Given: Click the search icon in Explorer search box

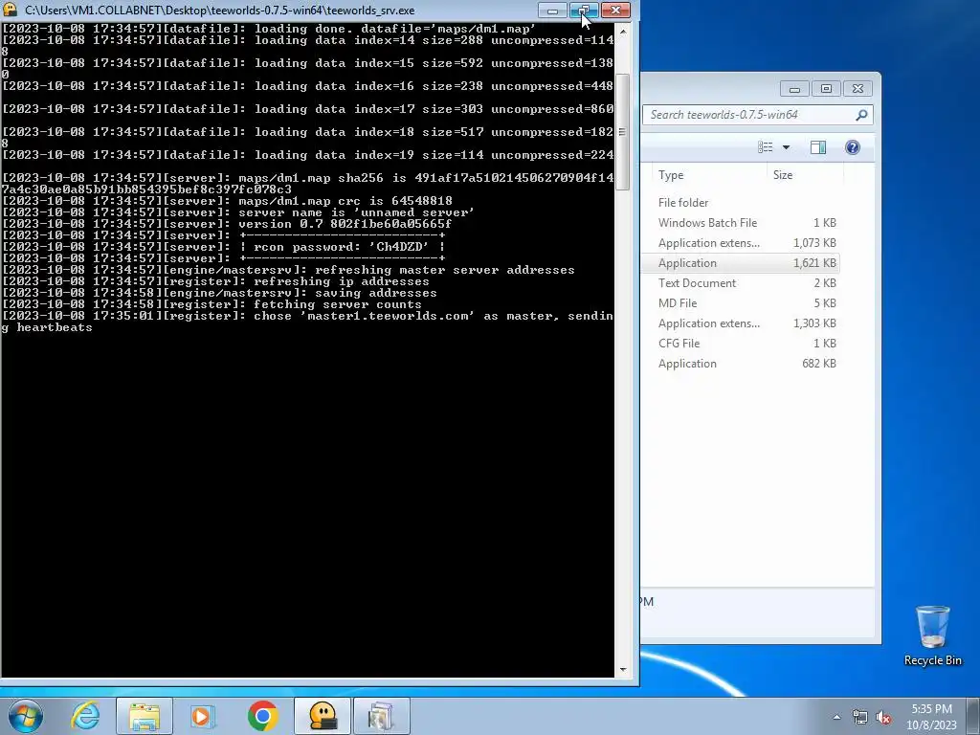Looking at the screenshot, I should coord(861,115).
